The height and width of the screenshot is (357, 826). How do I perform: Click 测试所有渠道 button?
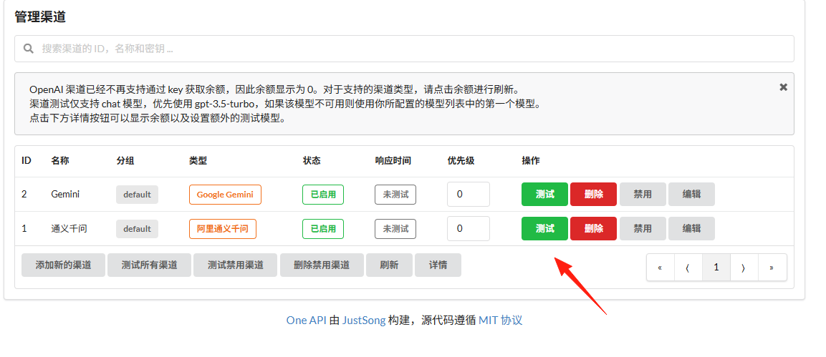coord(149,265)
